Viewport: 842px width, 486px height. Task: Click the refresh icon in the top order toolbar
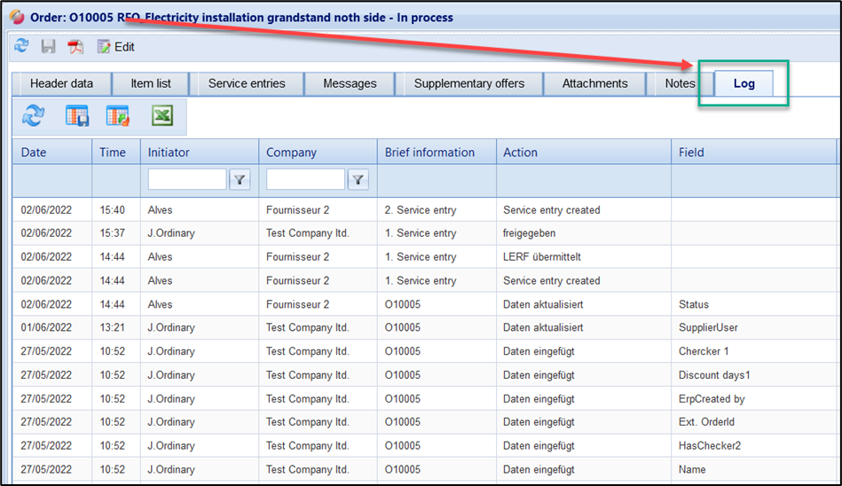click(x=21, y=46)
